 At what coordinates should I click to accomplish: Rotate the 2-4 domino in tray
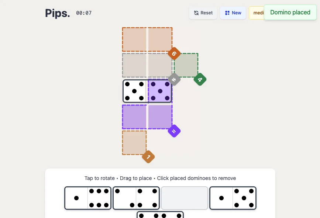(136, 198)
